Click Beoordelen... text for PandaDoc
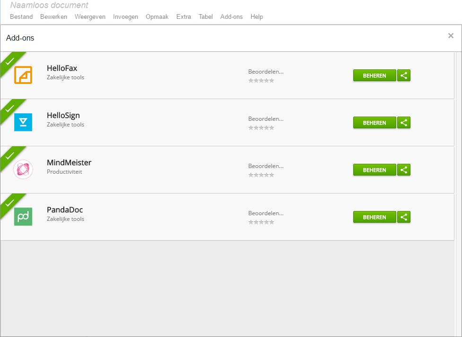Image resolution: width=462 pixels, height=337 pixels. 266,213
